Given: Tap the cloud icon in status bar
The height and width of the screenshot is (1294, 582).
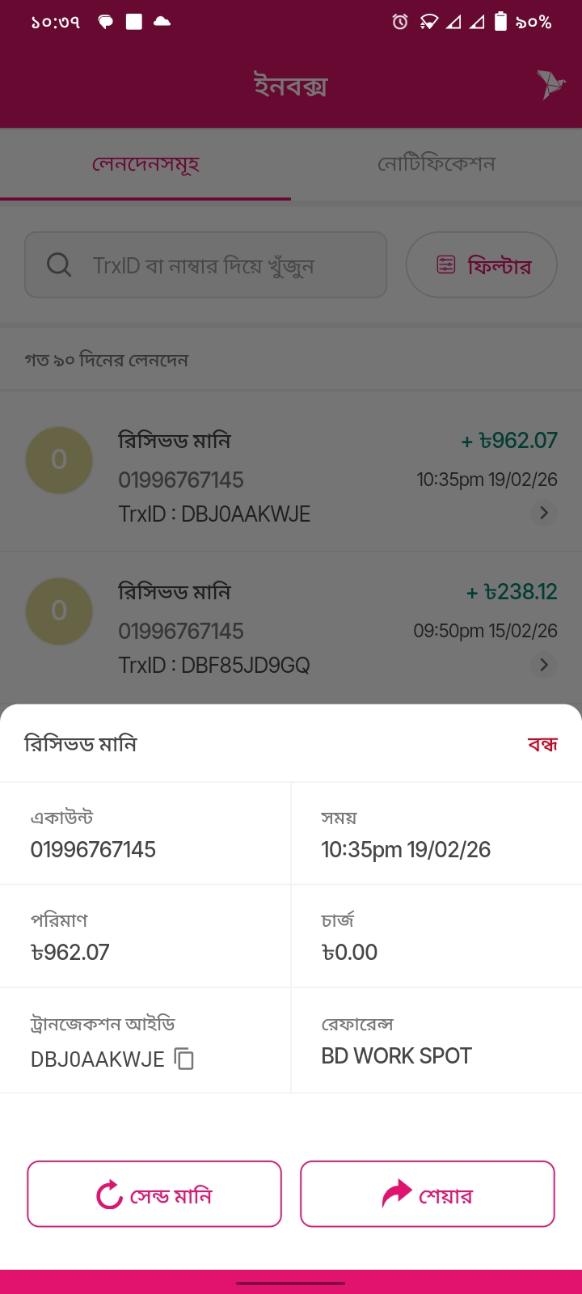Looking at the screenshot, I should coord(162,22).
